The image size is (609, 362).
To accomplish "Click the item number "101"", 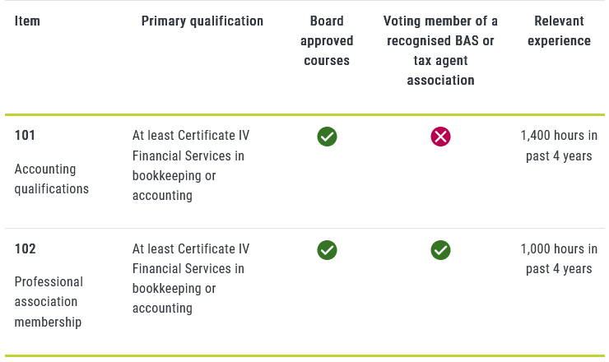I will [26, 136].
